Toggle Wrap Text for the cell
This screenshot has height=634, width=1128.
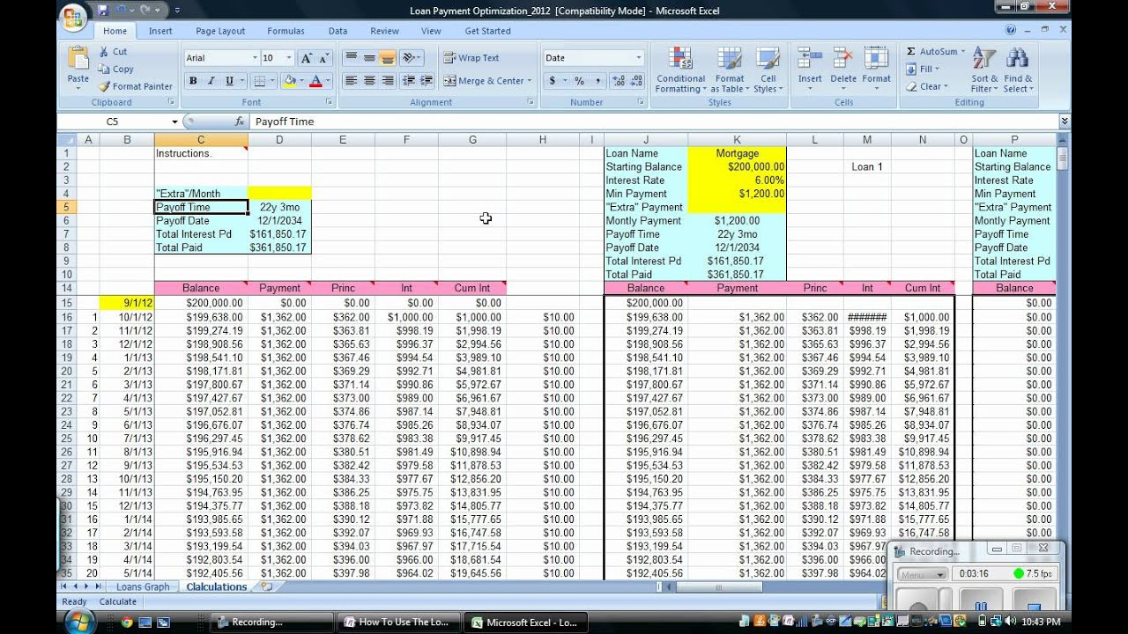coord(471,58)
